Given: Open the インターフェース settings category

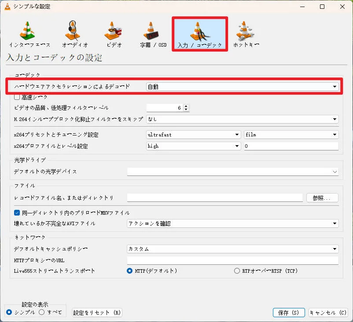Looking at the screenshot, I should [29, 34].
